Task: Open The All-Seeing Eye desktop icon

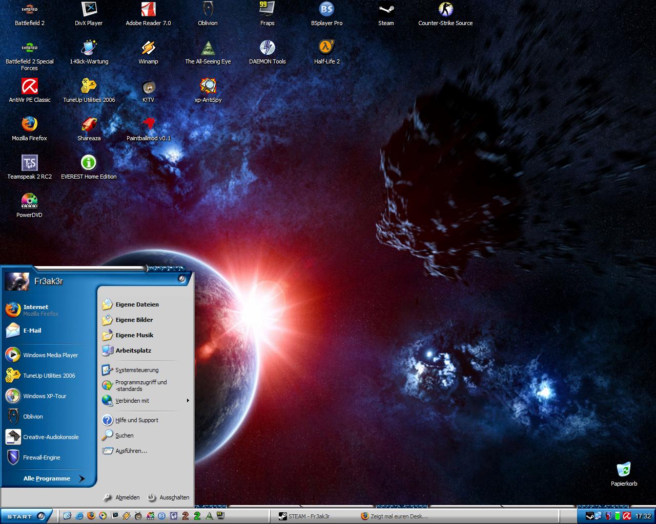Action: point(208,52)
